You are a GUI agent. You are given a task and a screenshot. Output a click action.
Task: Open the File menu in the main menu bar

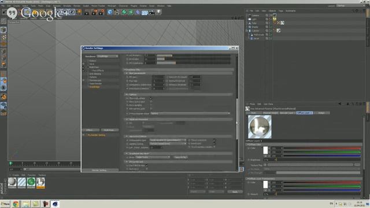(3, 6)
